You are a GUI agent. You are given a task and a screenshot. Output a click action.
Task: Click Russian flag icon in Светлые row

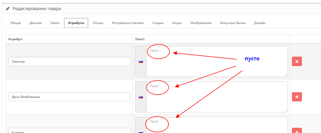141,62
